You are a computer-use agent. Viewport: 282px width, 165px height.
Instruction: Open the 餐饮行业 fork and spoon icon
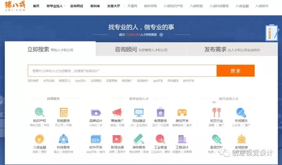[x=216, y=112]
